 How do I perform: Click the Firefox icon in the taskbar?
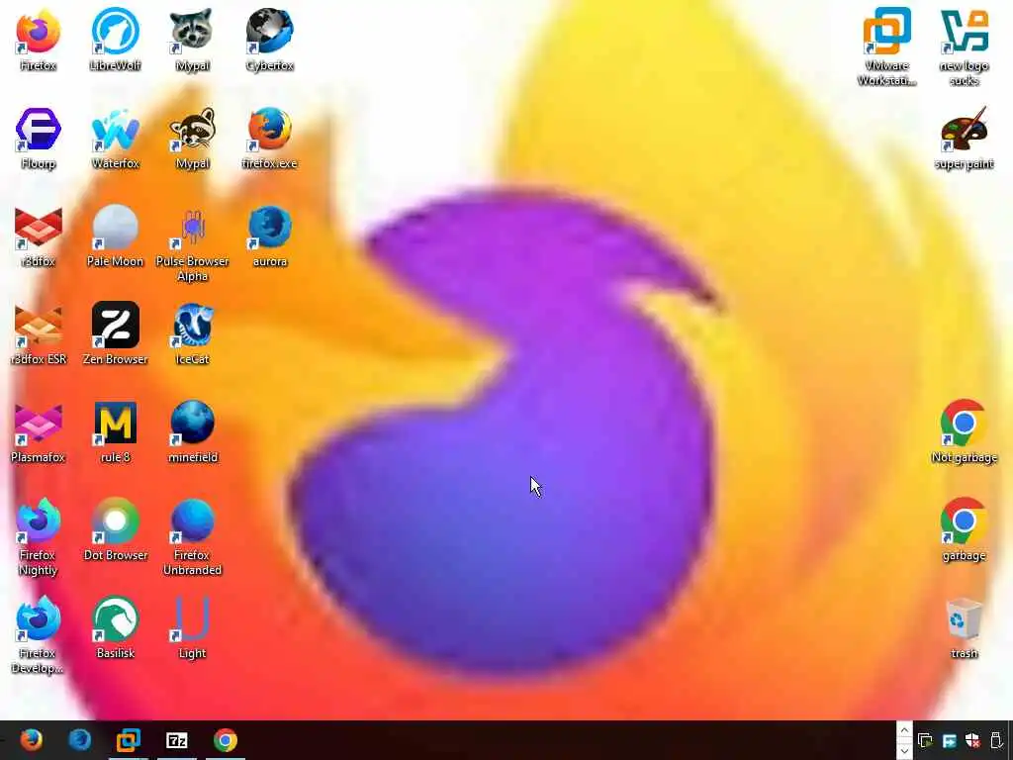pyautogui.click(x=31, y=740)
